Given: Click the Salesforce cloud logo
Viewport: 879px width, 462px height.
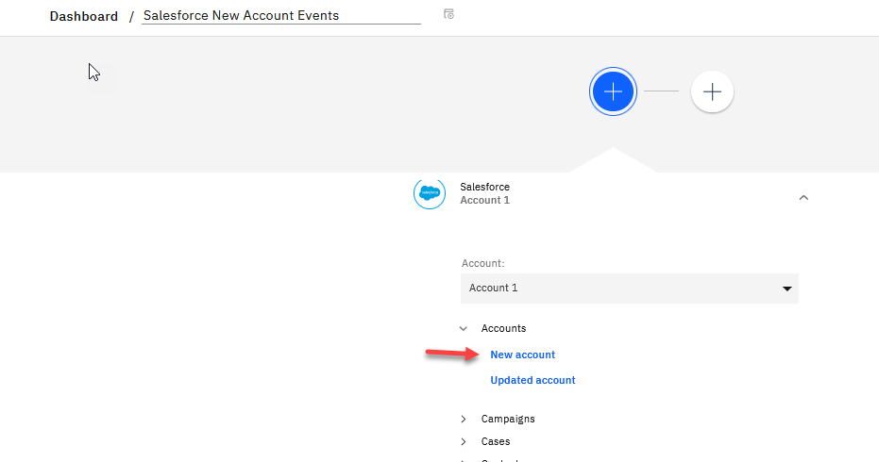Looking at the screenshot, I should 430,192.
